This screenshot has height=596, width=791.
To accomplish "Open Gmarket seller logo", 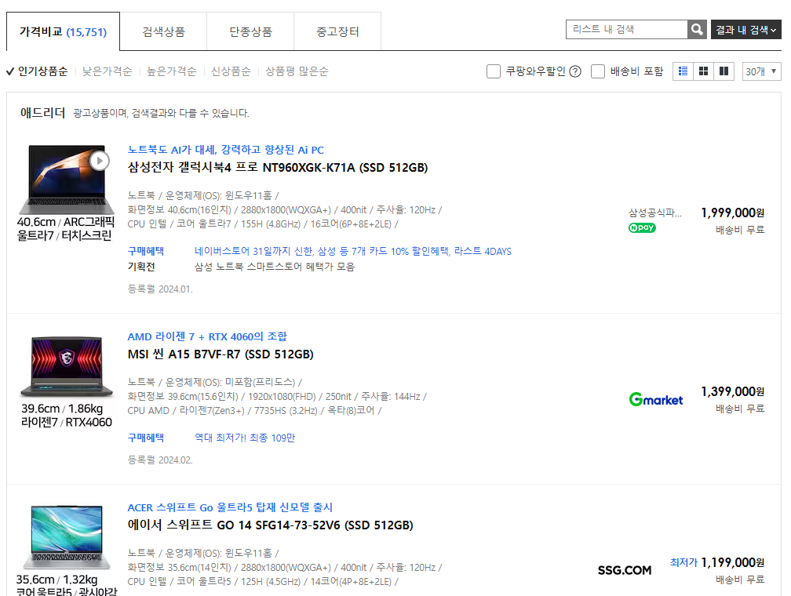I will (656, 399).
